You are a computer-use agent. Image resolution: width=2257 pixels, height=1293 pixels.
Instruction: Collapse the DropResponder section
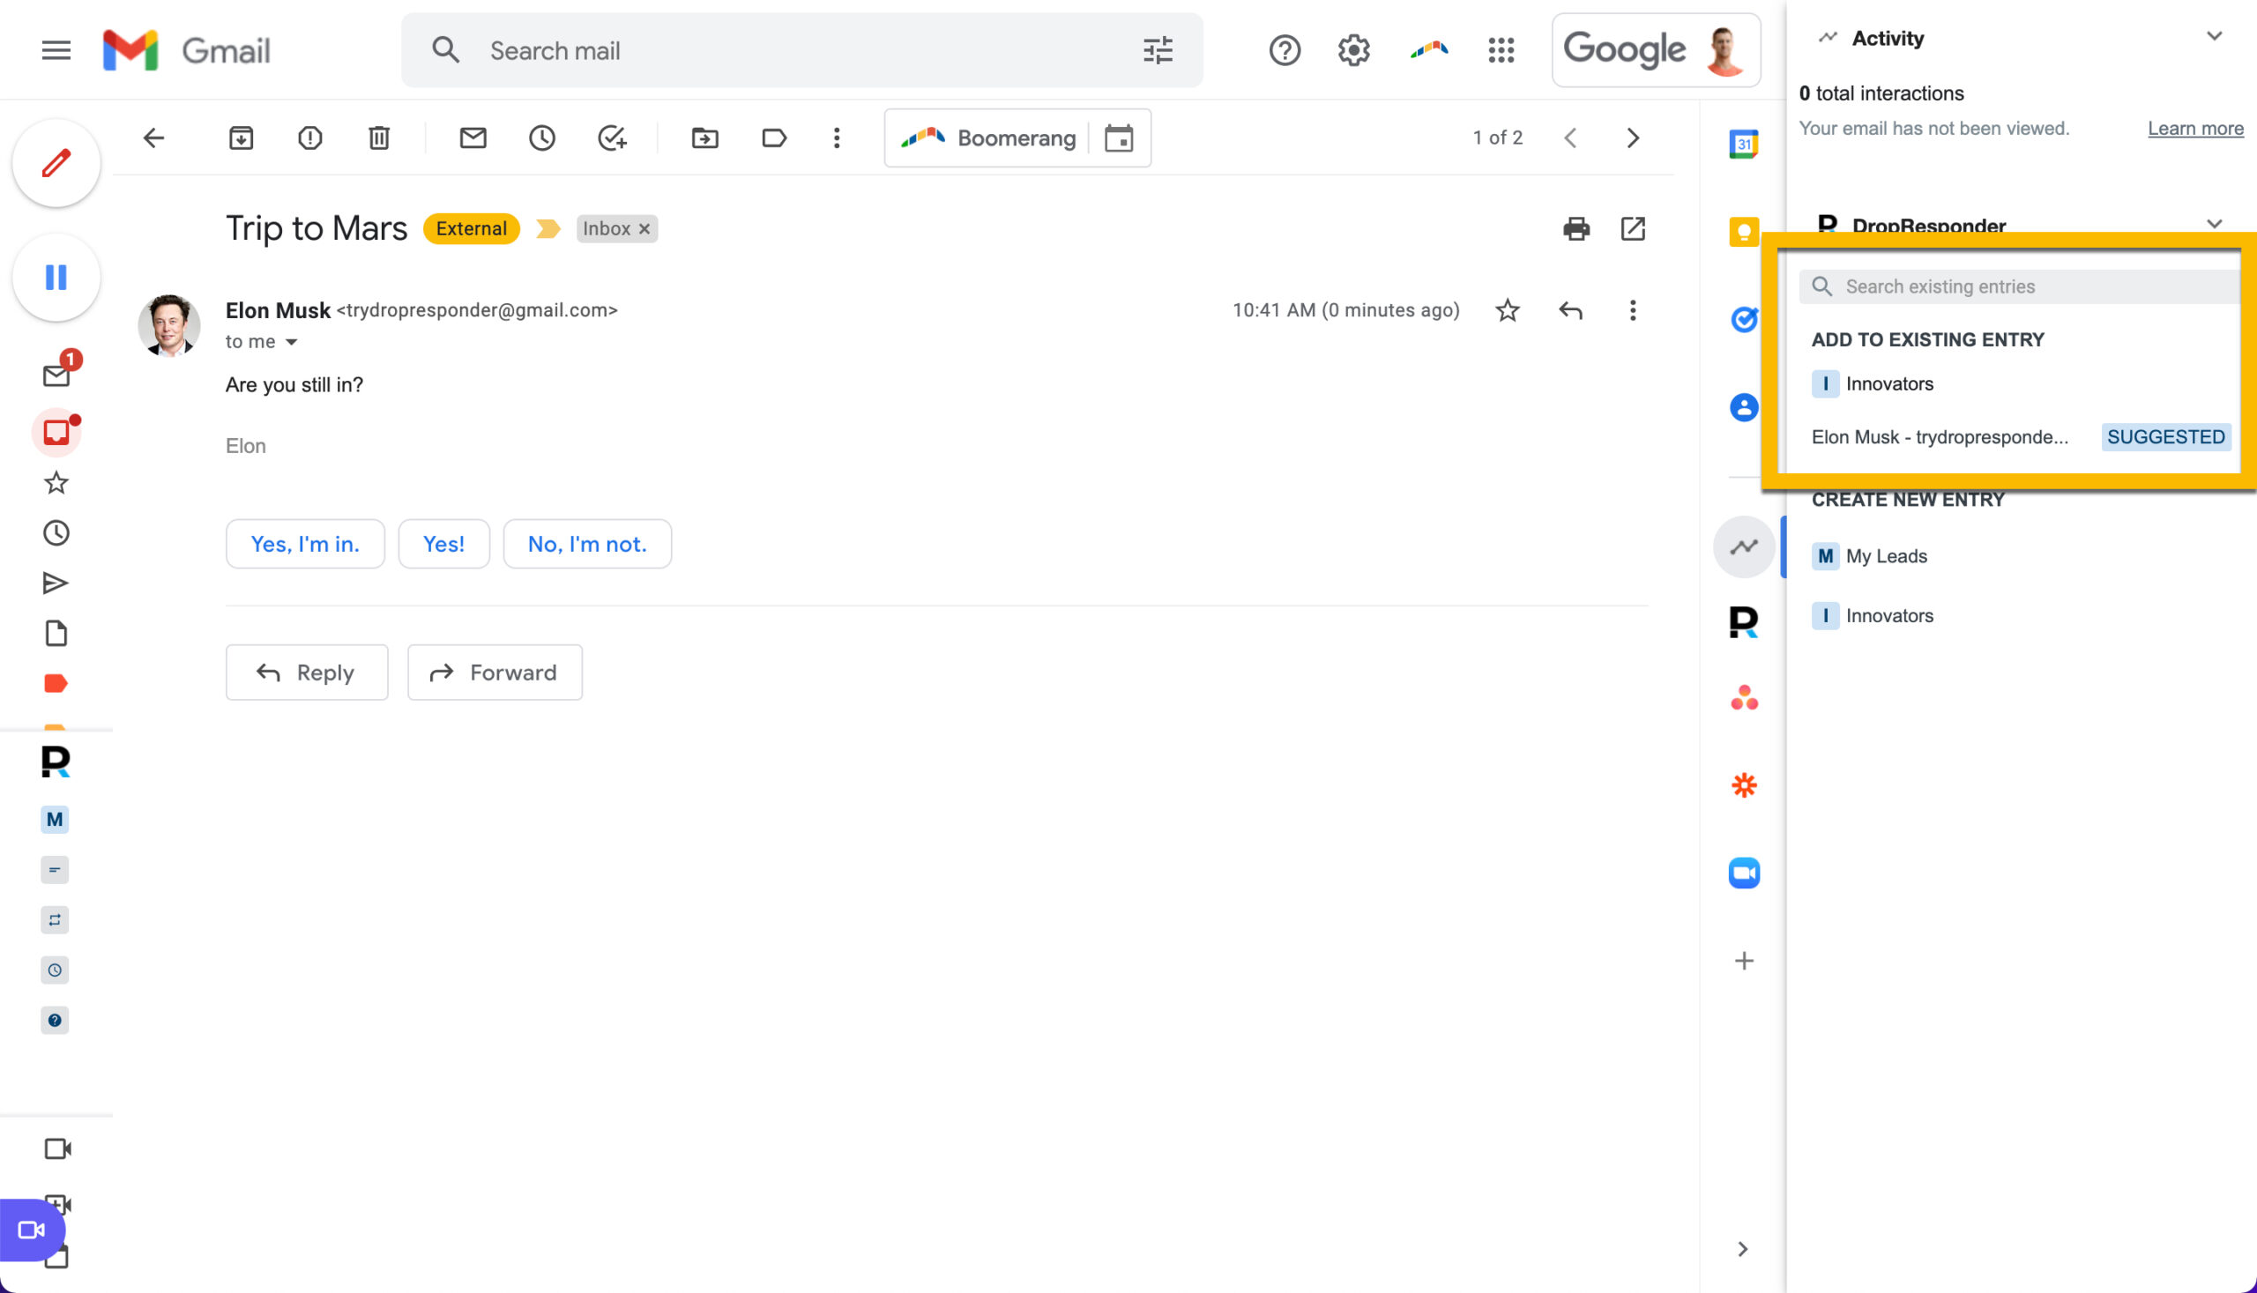point(2214,224)
